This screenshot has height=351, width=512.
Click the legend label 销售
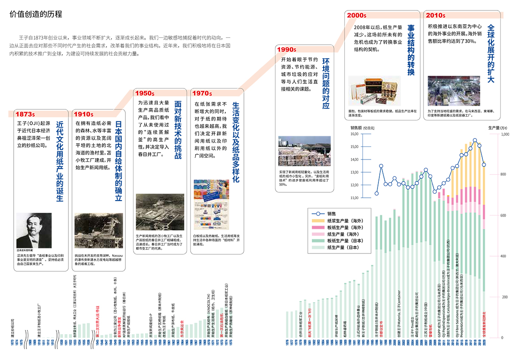(x=332, y=213)
